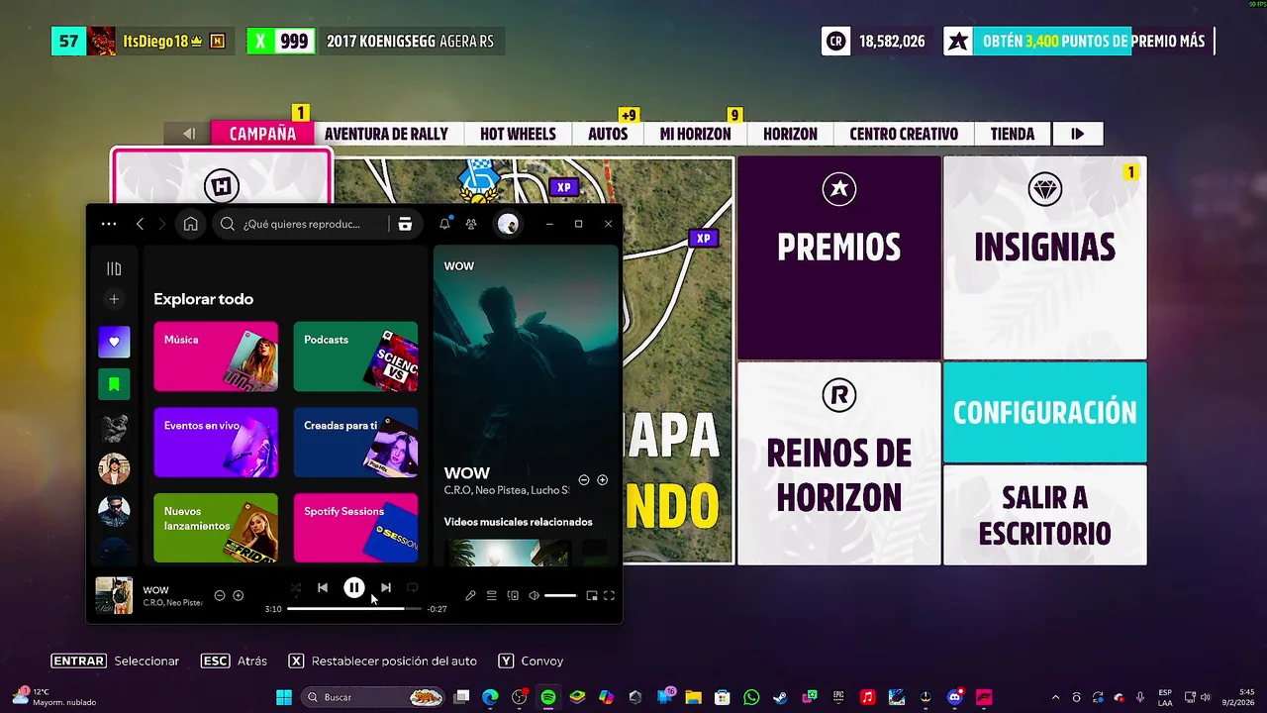Open the green bookmark Your Episodes tile
Screen dimensions: 1267x713
114,383
